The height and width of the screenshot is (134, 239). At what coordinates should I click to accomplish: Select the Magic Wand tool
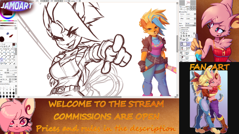click(x=5, y=44)
